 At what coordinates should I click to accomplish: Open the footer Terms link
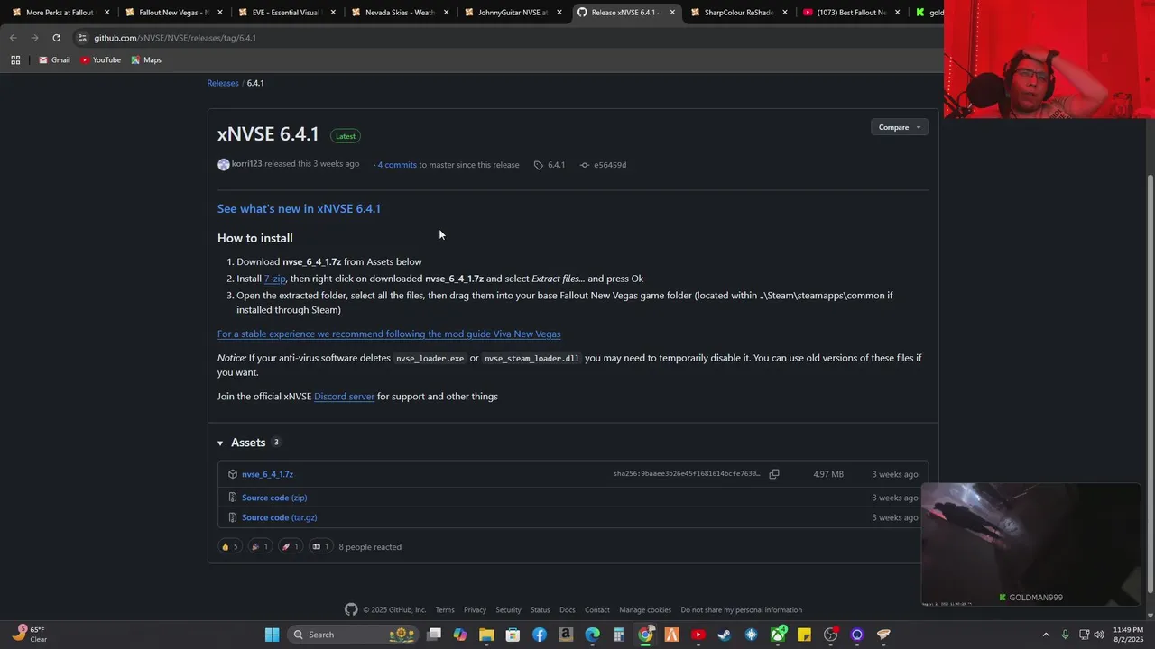coord(445,610)
